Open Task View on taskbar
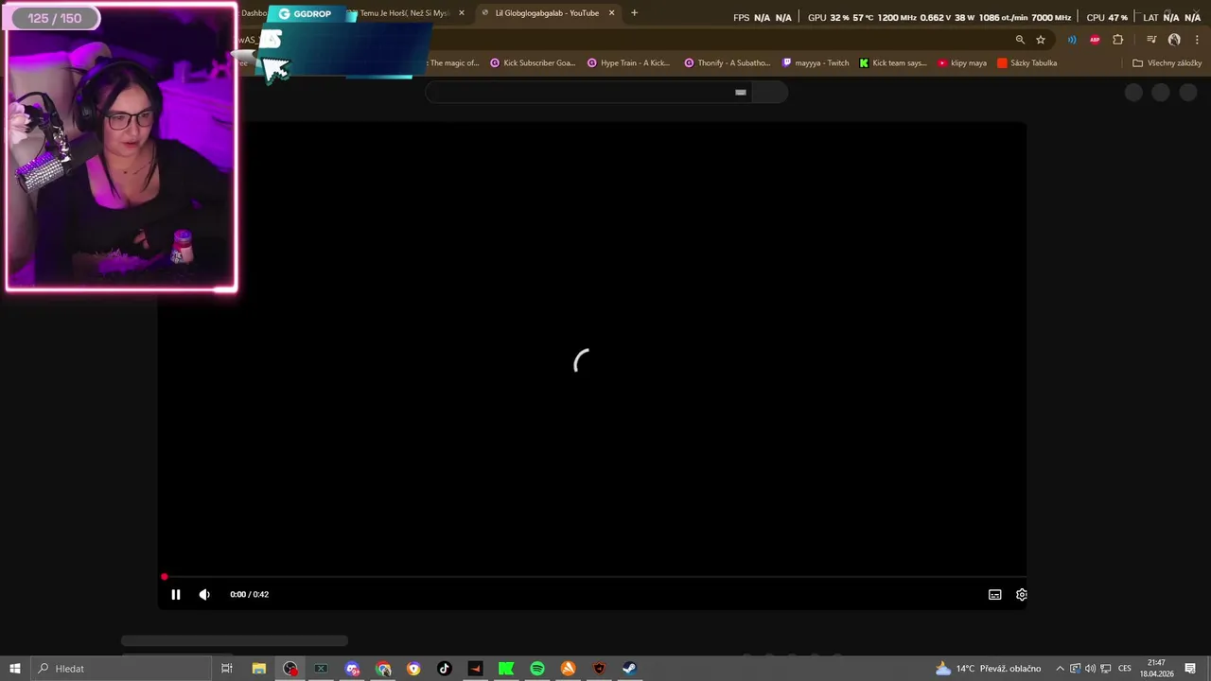Viewport: 1211px width, 681px height. point(227,668)
